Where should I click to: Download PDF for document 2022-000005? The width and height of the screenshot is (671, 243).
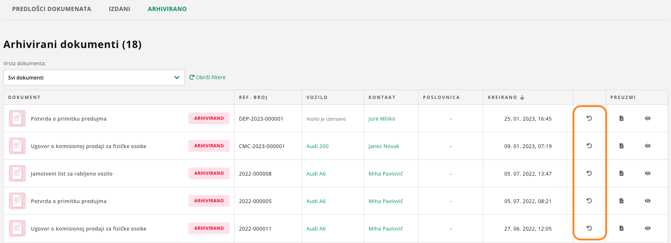tap(621, 201)
